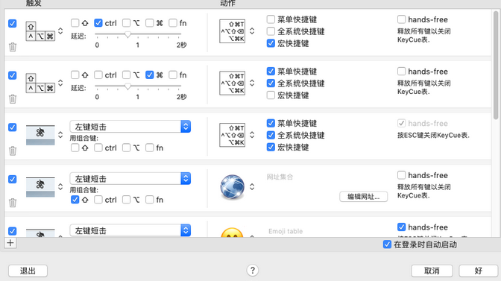Open 左键短击 dropdown in fifth row
This screenshot has height=281, width=501.
[130, 230]
